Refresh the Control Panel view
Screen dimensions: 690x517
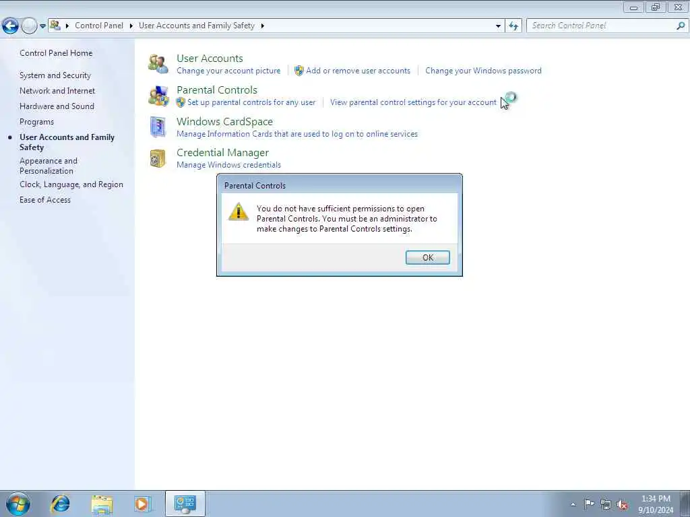[513, 26]
